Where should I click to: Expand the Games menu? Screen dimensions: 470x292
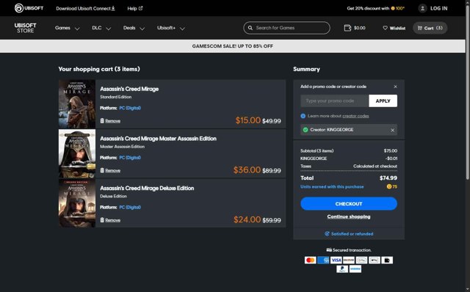click(x=67, y=28)
